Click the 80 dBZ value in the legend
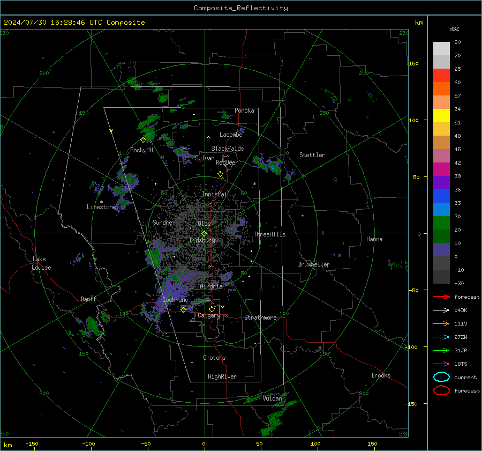482x451 pixels. click(x=457, y=42)
